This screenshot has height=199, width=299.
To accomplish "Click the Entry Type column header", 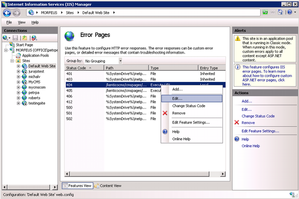I will (212, 68).
